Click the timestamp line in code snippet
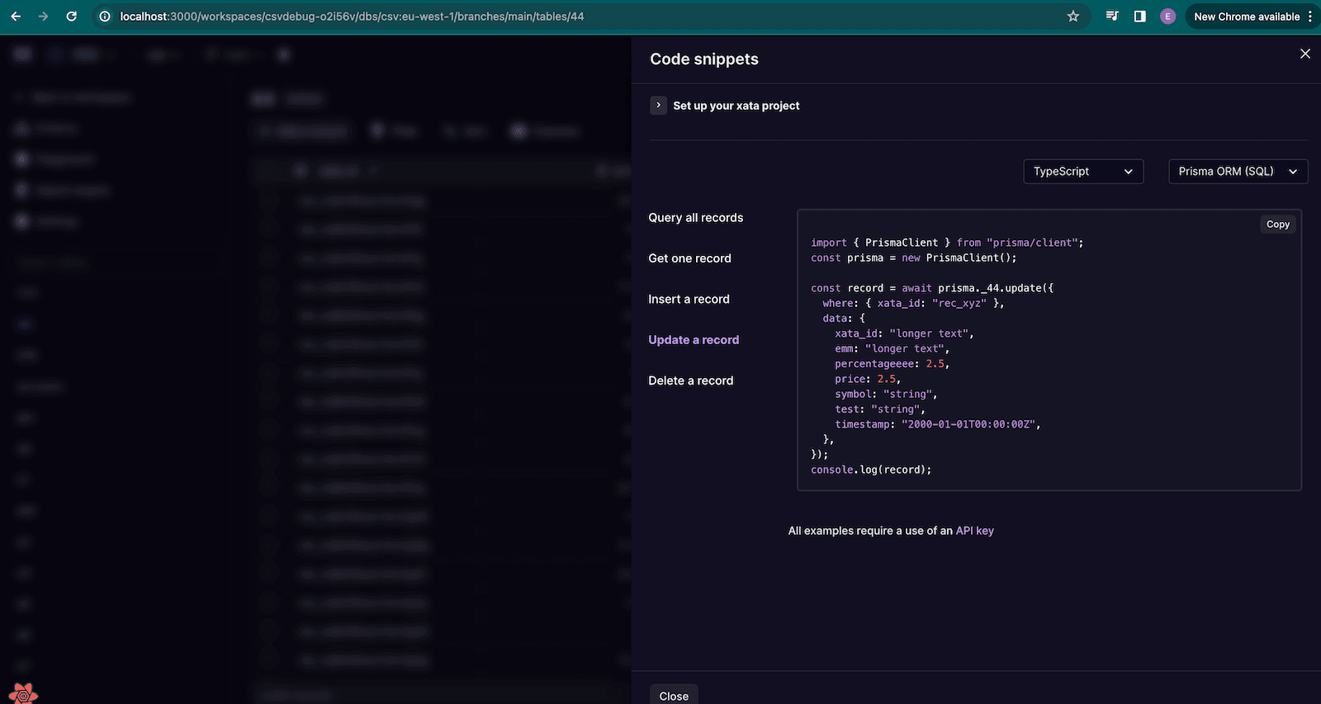The height and width of the screenshot is (704, 1321). point(938,424)
